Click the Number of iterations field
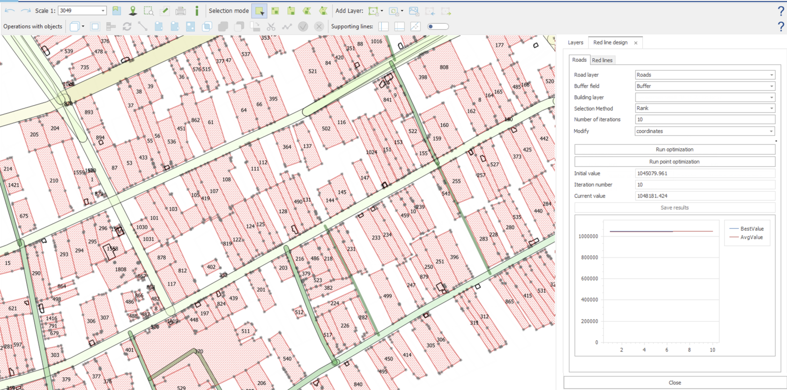Image resolution: width=787 pixels, height=390 pixels. pos(705,119)
